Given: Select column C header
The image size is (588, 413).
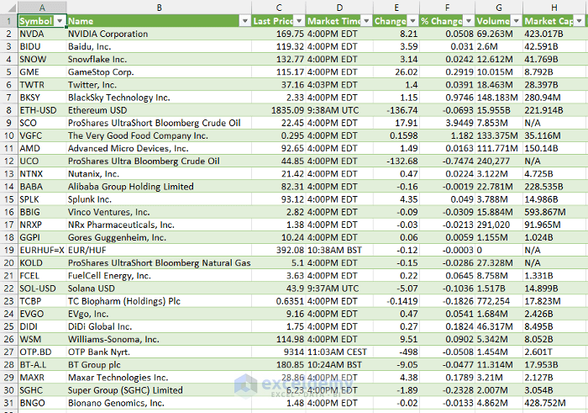Looking at the screenshot, I should click(279, 8).
